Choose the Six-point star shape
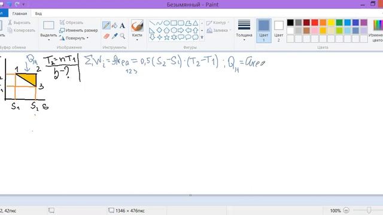Viewport: 383px width, 215px height. coord(174,37)
